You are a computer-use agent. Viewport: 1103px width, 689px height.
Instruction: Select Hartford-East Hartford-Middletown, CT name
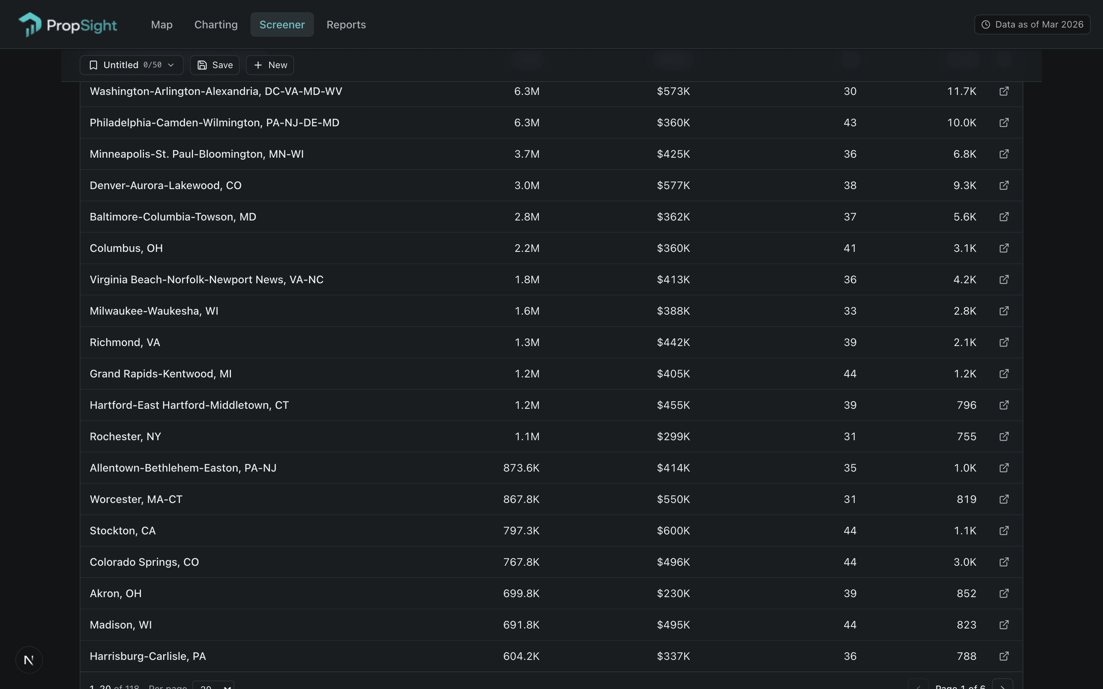coord(189,405)
